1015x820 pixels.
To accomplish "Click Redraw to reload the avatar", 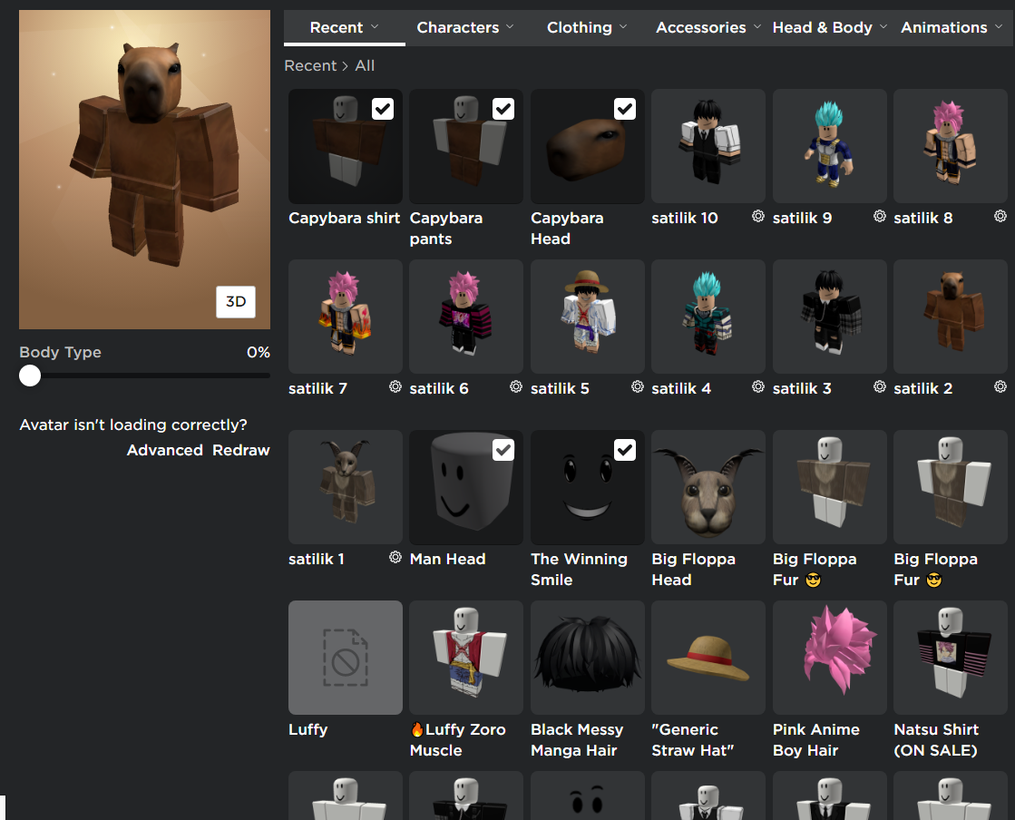I will pos(240,450).
